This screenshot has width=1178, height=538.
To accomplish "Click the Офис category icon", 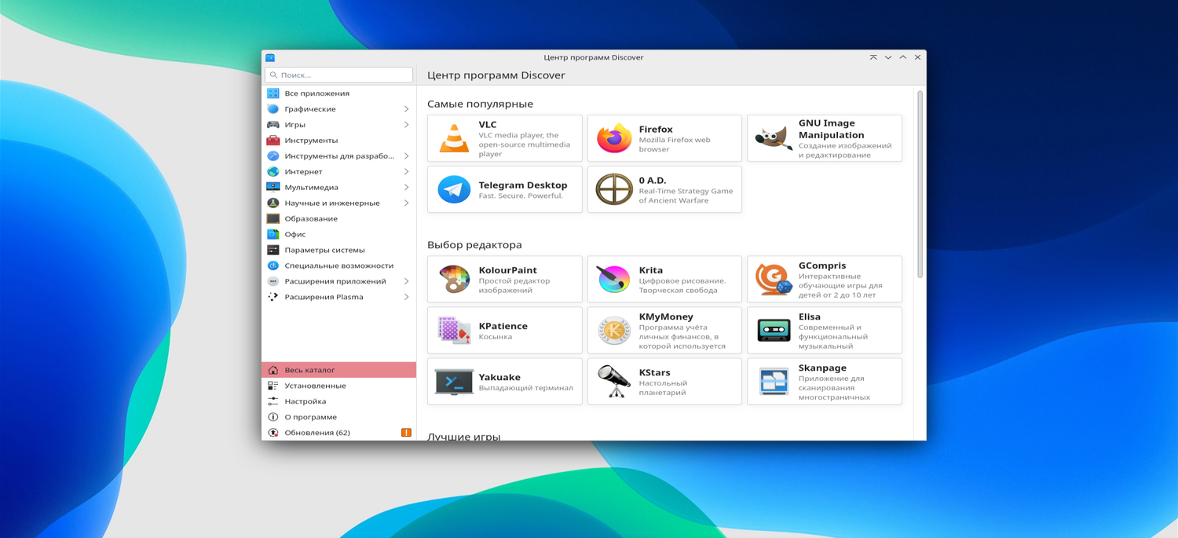I will pos(273,234).
